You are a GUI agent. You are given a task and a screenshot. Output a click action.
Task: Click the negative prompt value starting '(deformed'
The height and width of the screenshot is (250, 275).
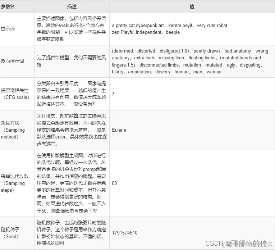click(190, 61)
